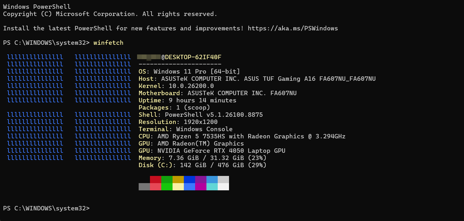Click the 'Windows PowerShell' header text
The image size is (464, 221).
click(37, 7)
